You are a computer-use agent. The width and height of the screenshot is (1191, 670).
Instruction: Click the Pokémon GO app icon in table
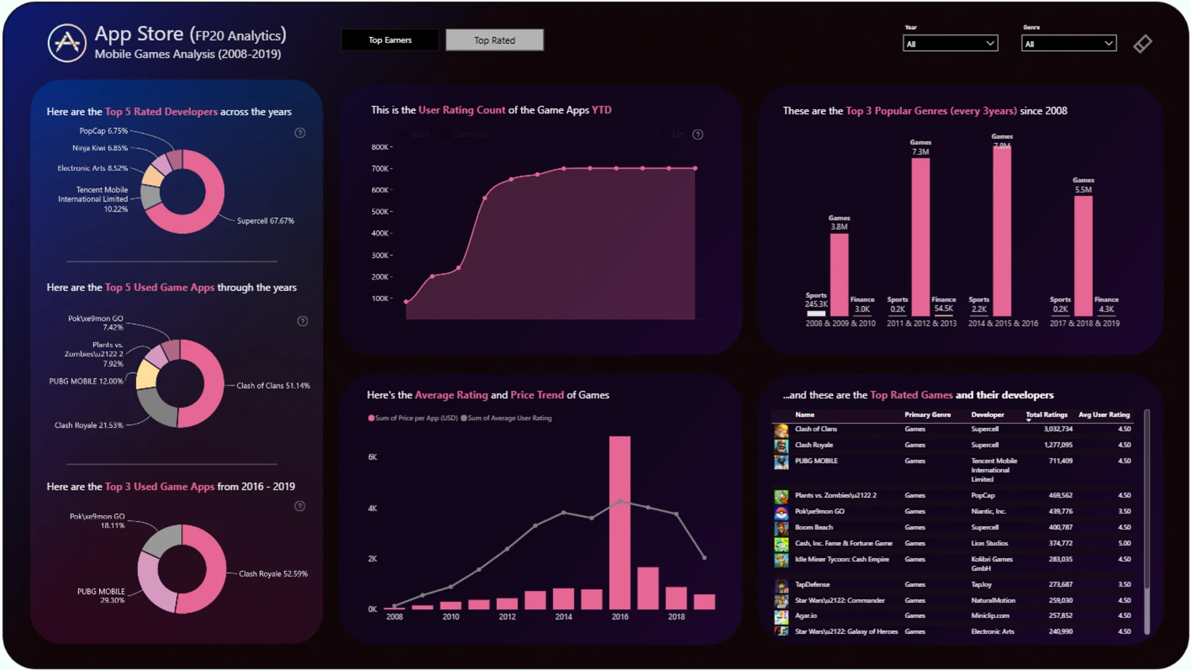point(781,512)
